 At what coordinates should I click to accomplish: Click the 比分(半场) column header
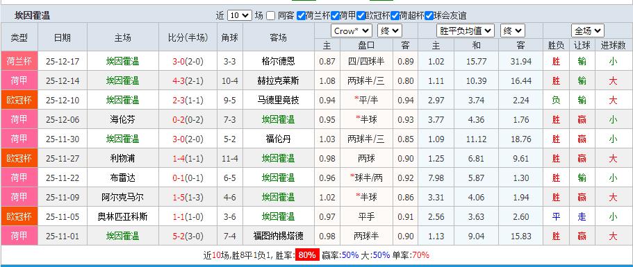click(x=188, y=37)
